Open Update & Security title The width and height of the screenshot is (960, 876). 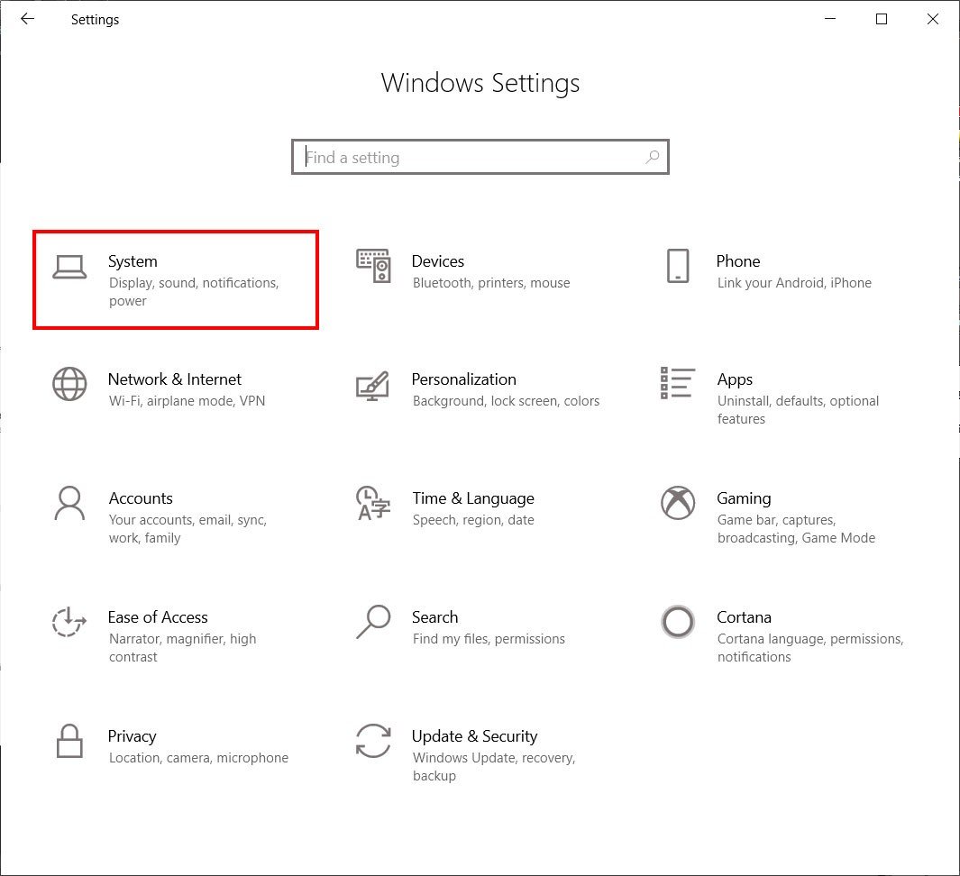pos(474,735)
